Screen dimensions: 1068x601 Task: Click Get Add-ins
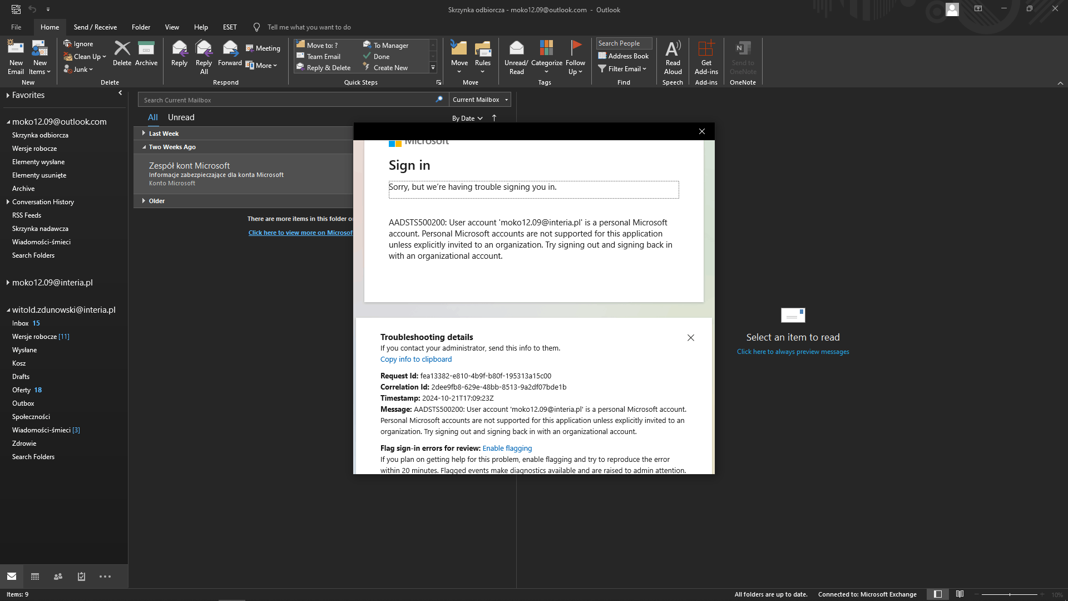point(706,57)
